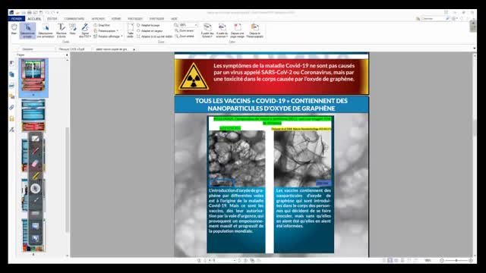This screenshot has height=273, width=486.
Task: Create PDF Depuis le Presse-papiers
Action: point(255,30)
